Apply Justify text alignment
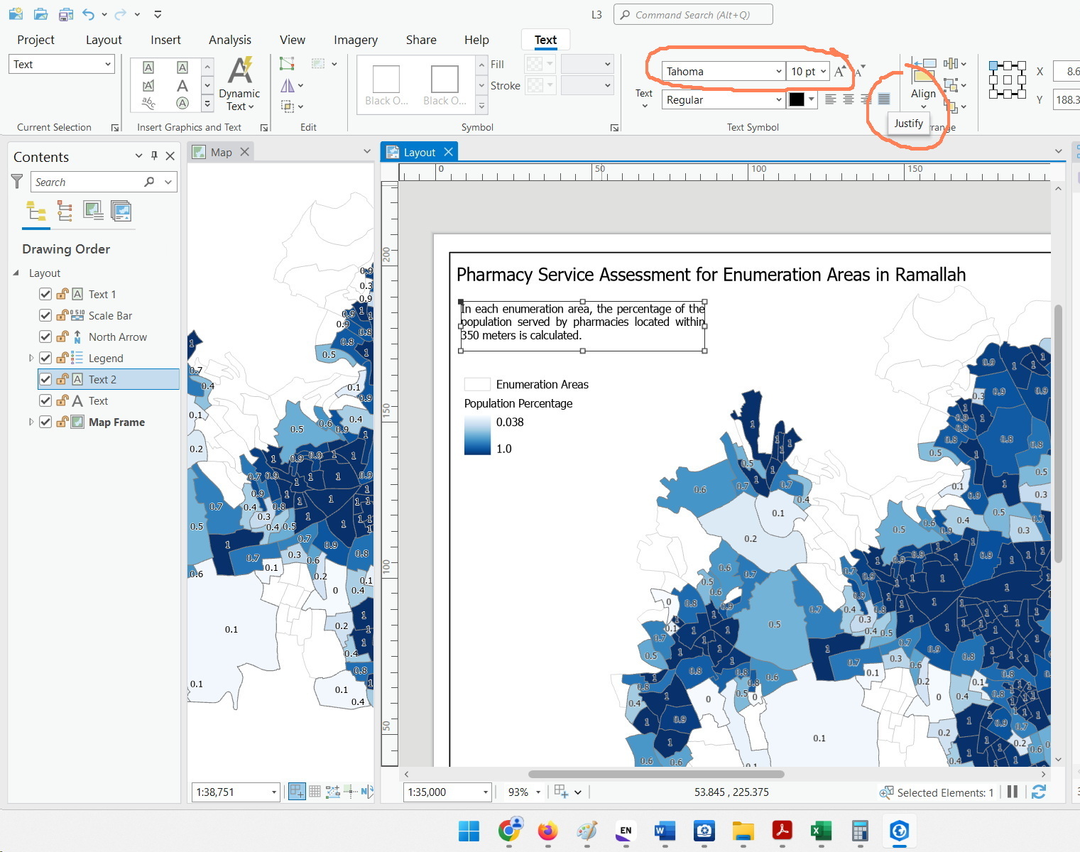 pos(883,99)
